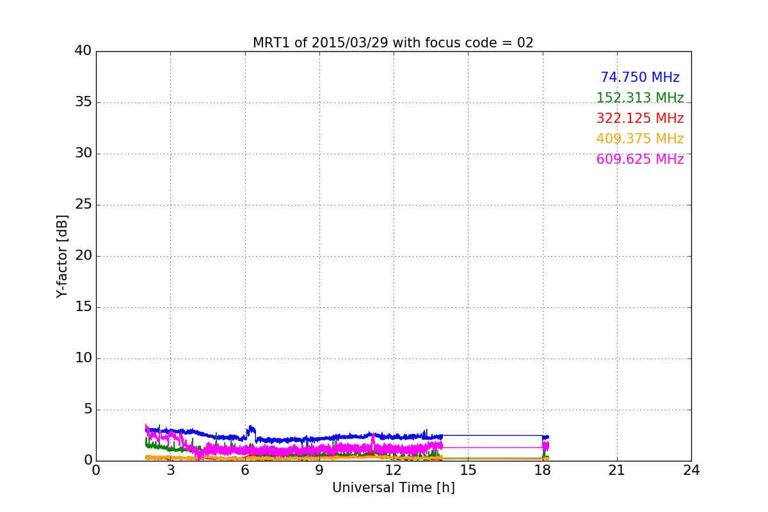
Task: Select the 409.375 MHz legend label
Action: pos(640,139)
